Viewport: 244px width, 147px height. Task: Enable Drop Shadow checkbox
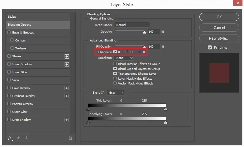click(9, 119)
